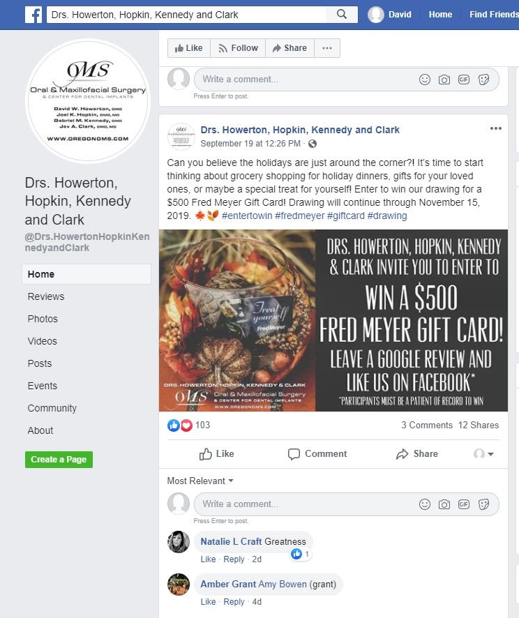Open the page header more options ellipsis

point(327,48)
